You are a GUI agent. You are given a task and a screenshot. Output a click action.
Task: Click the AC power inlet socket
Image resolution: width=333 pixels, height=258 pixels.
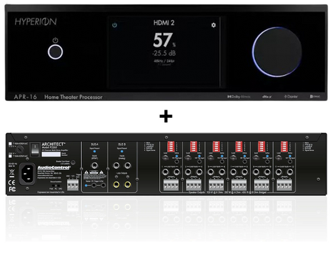click(27, 174)
